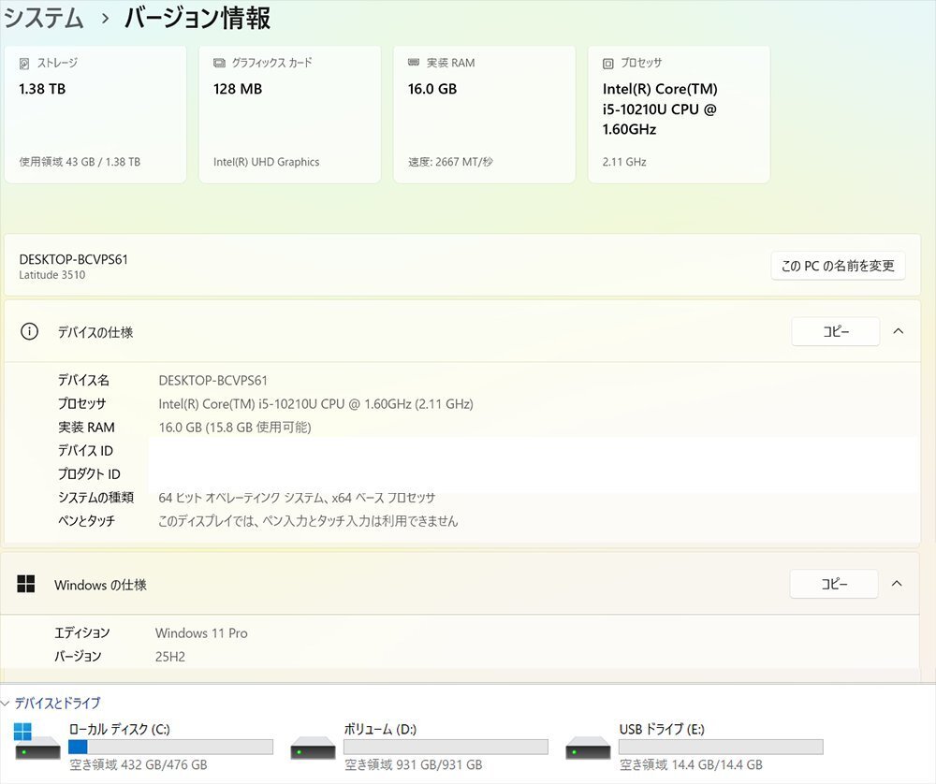Click the graphics card icon
936x784 pixels.
219,64
